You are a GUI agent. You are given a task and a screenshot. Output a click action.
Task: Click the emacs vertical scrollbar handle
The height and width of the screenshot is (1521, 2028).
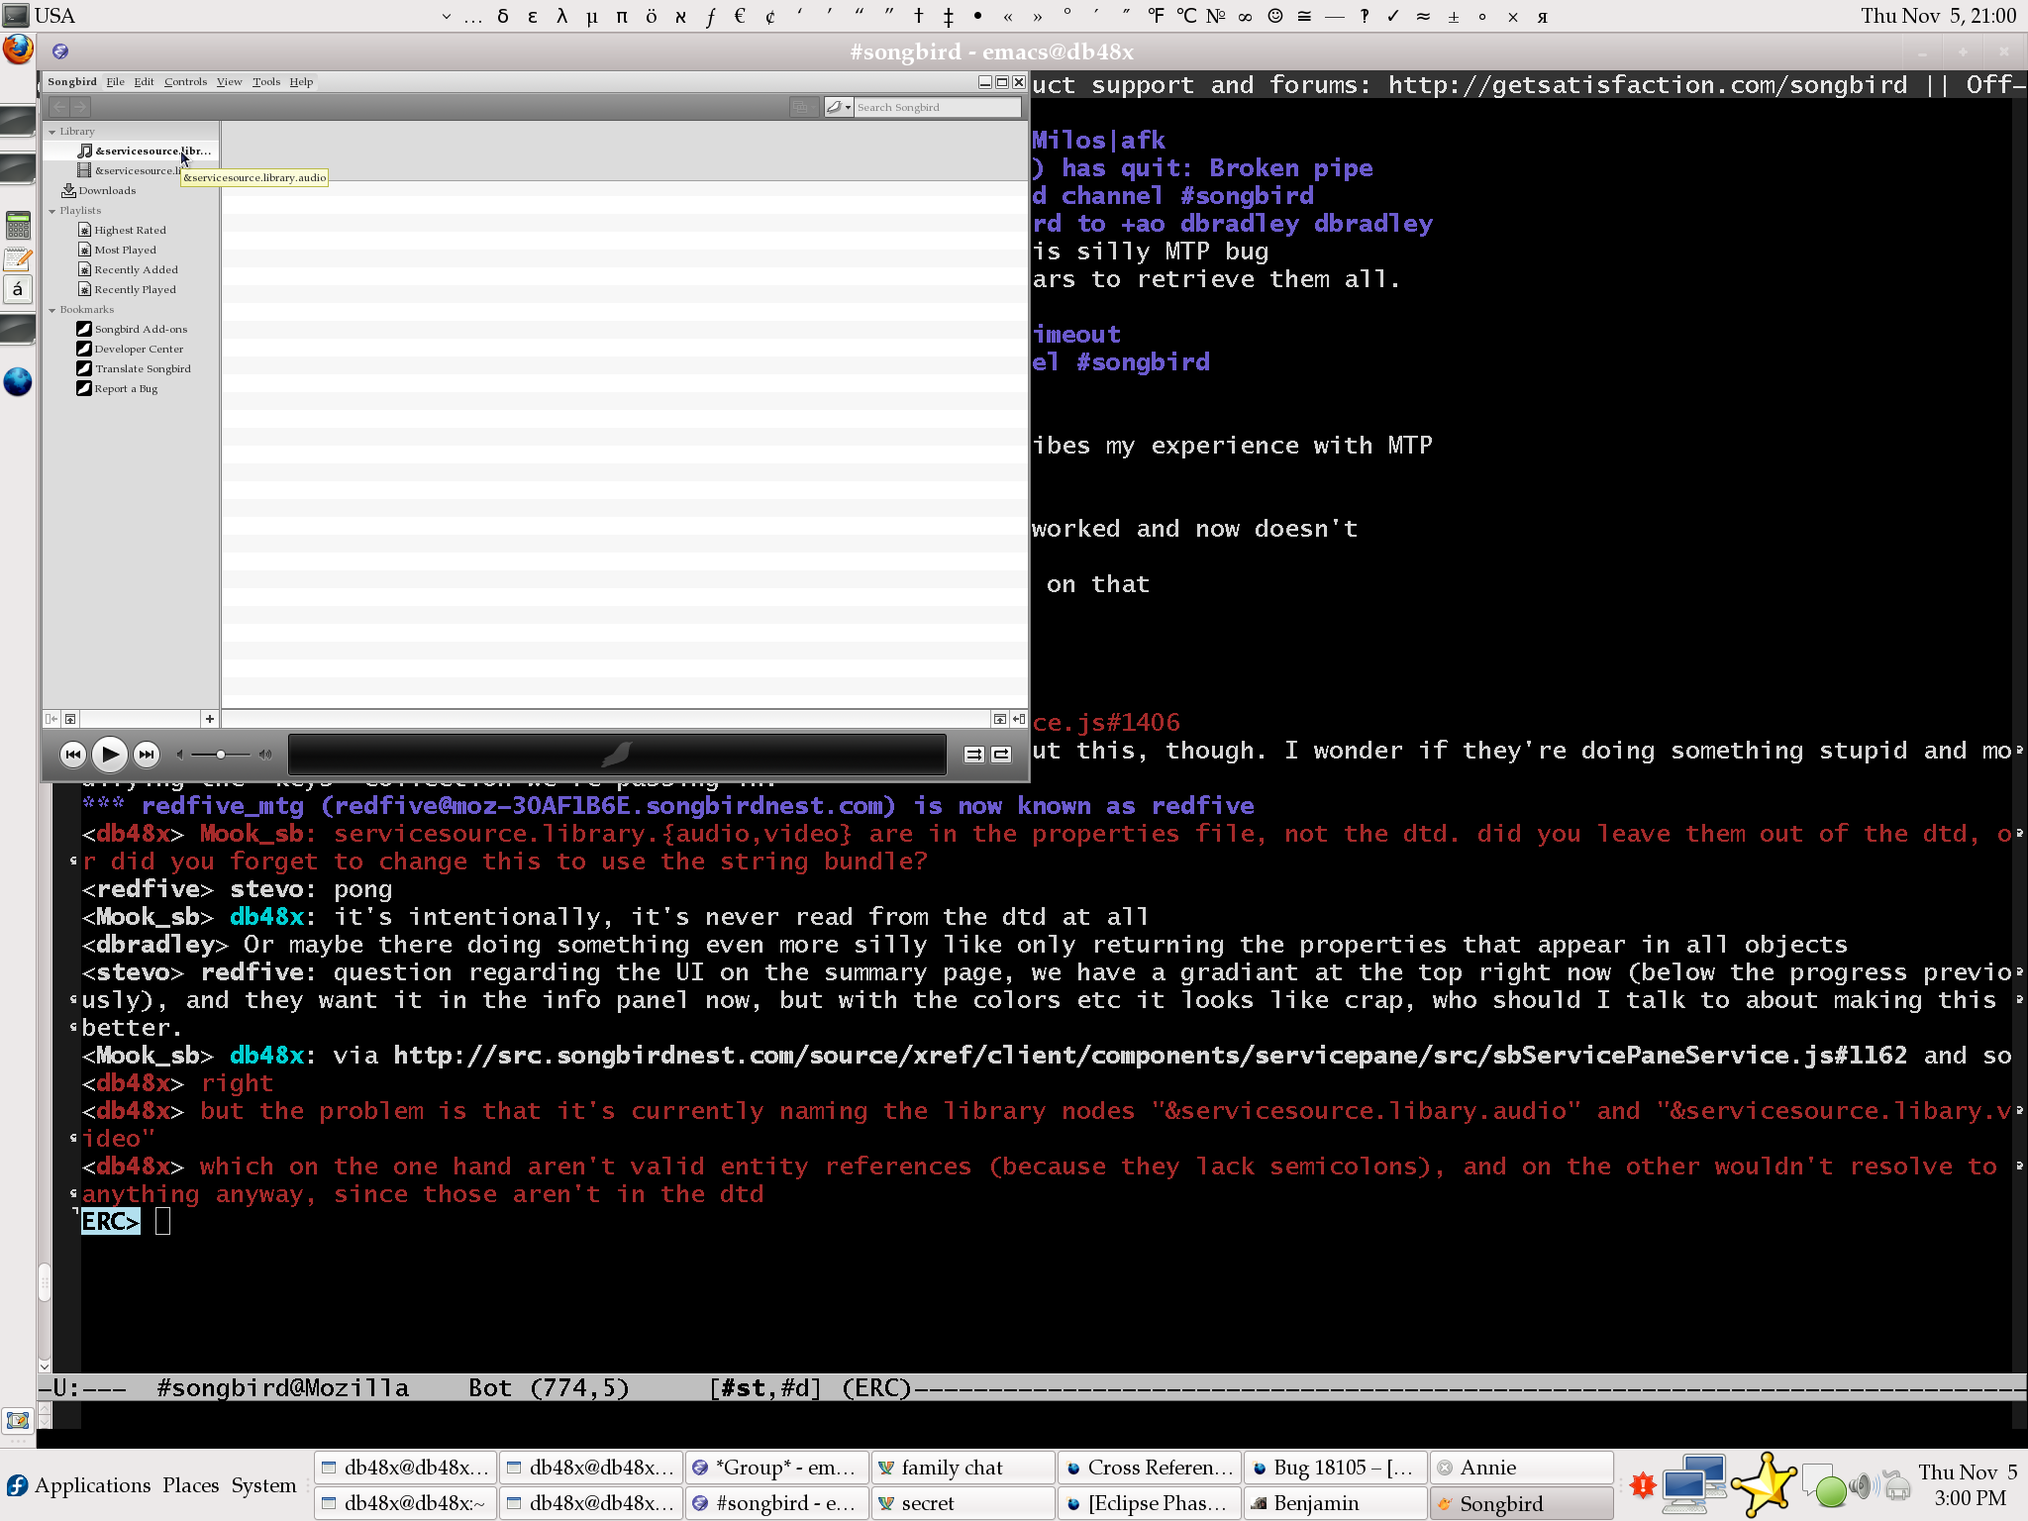(45, 1281)
